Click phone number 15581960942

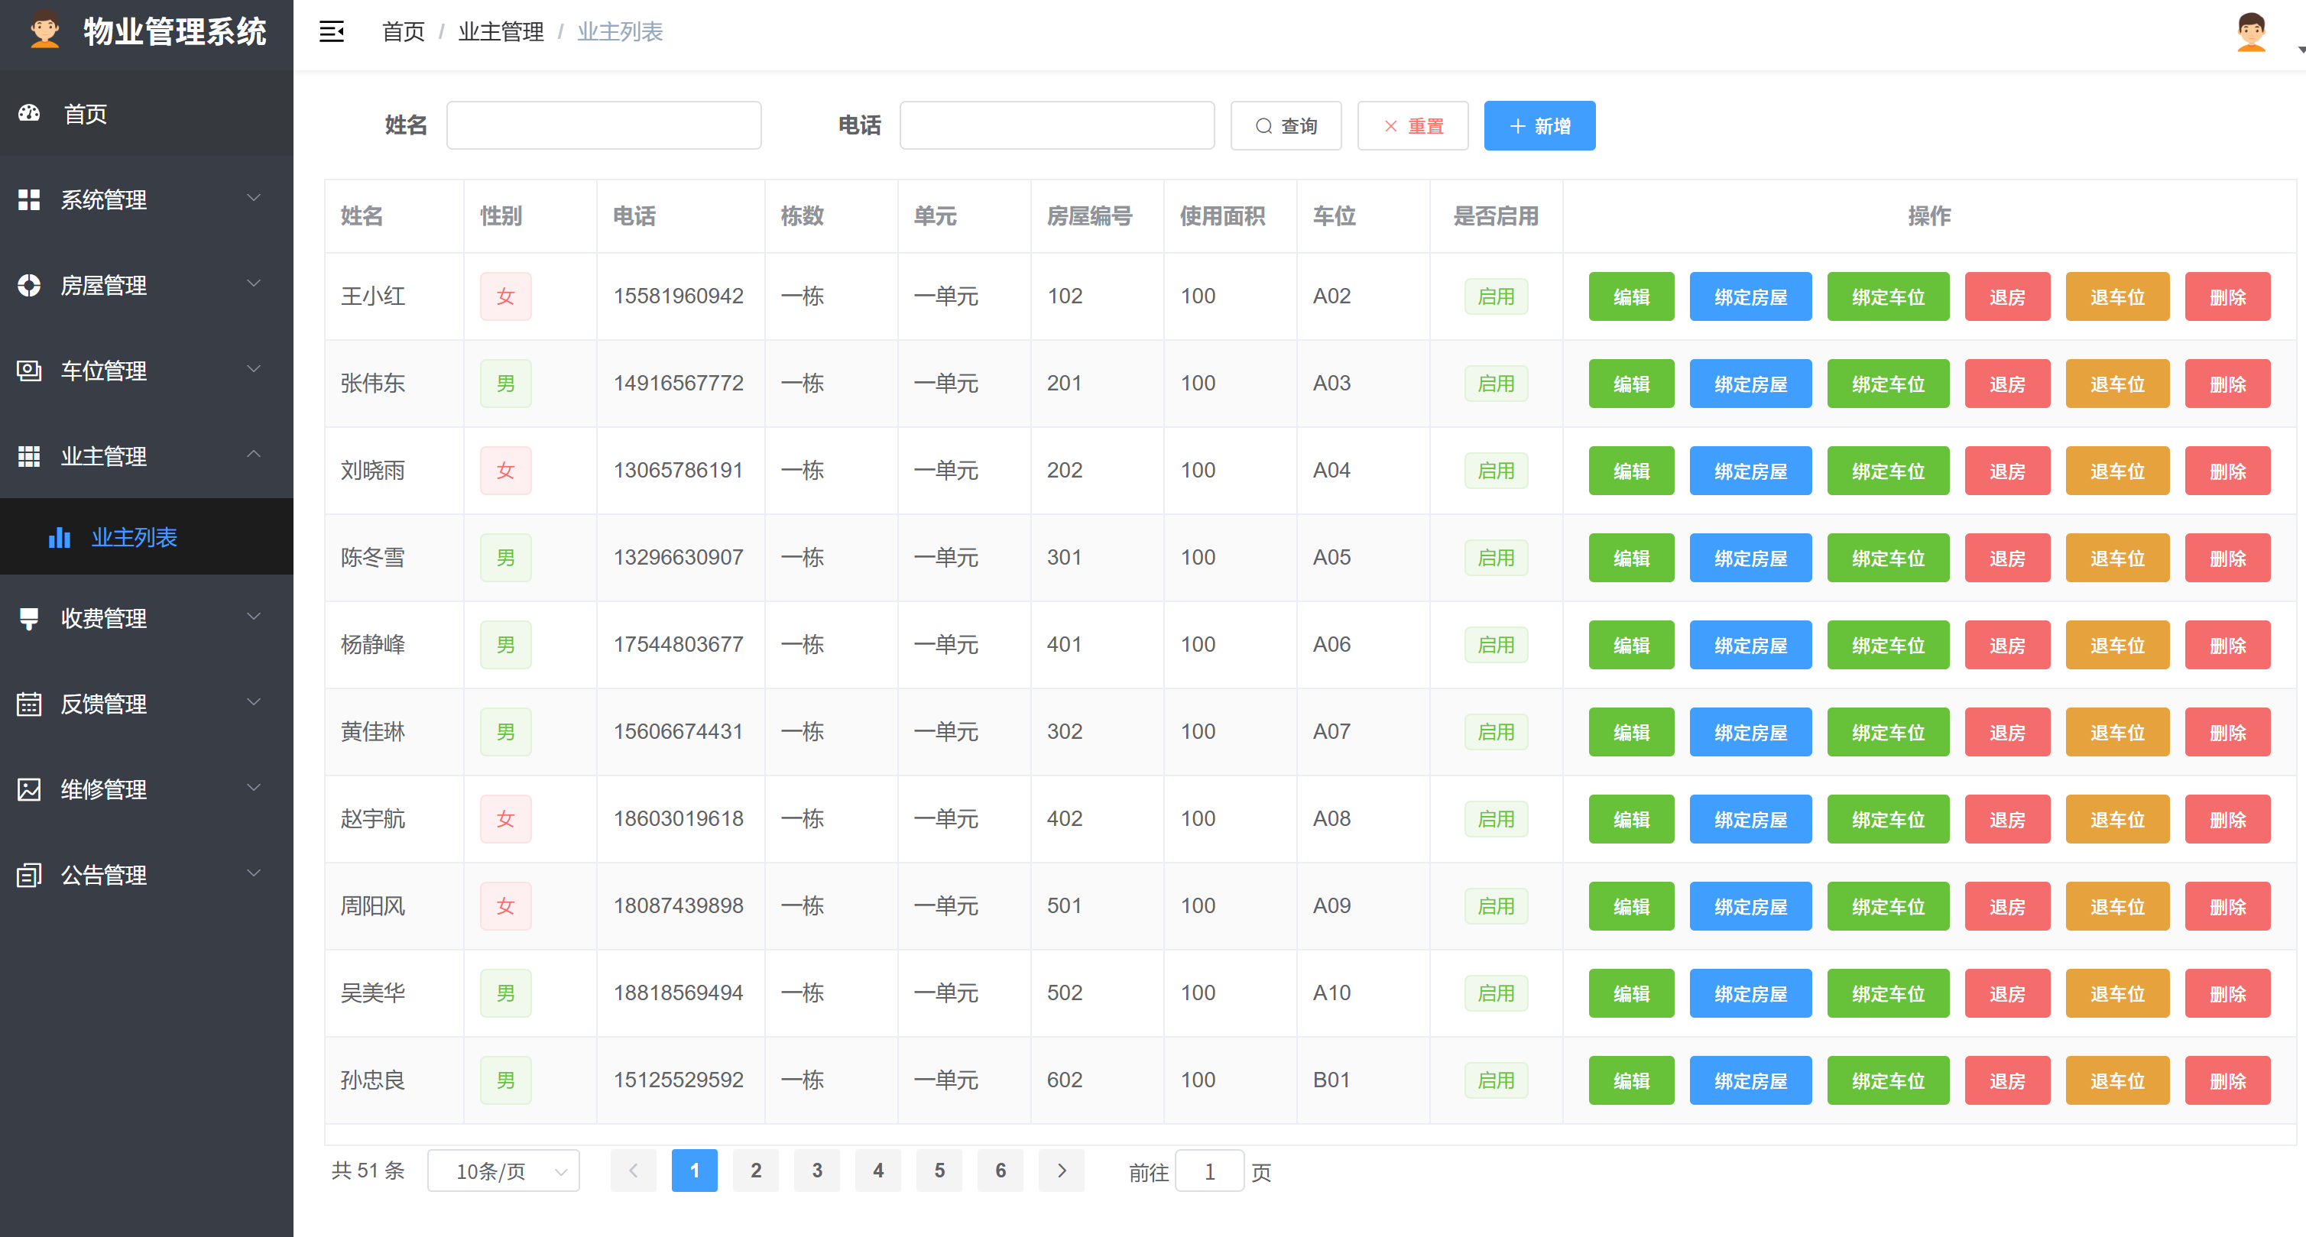click(x=678, y=296)
